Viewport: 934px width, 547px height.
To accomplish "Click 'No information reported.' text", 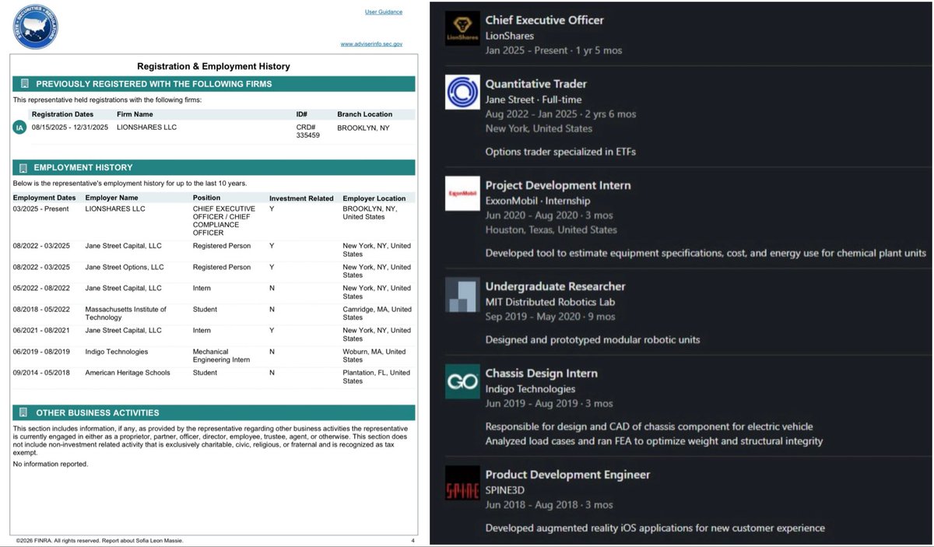I will 51,464.
